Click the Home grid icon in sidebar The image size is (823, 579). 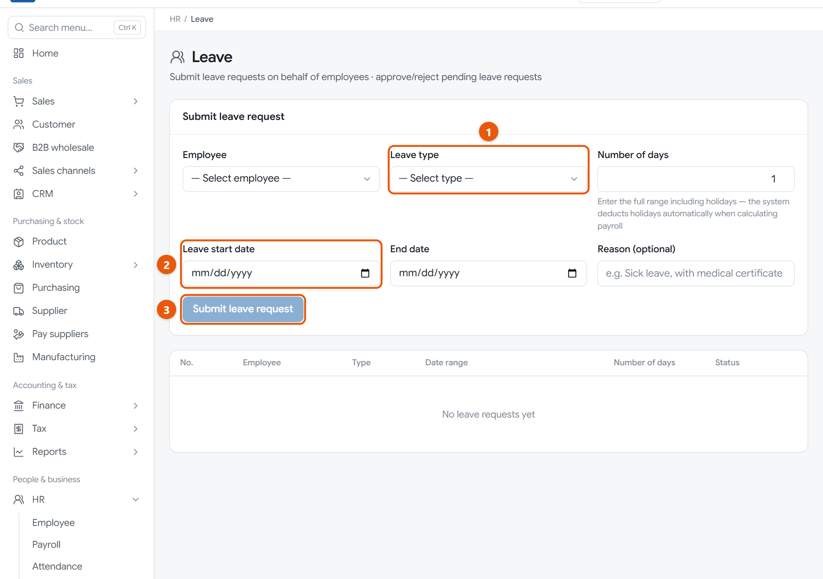coord(18,53)
